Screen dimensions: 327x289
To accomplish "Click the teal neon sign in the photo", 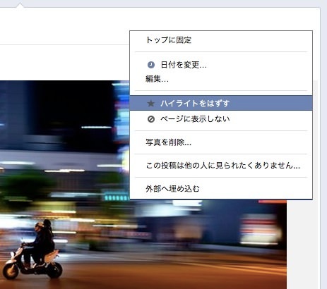I will point(117,198).
